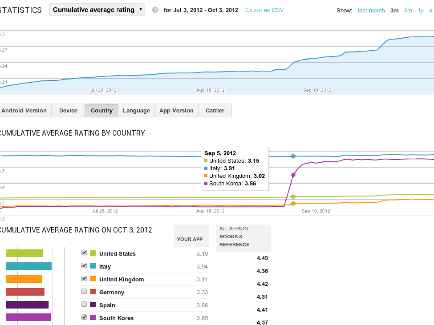434x325 pixels.
Task: Uncheck the United States checkbox
Action: [x=84, y=253]
